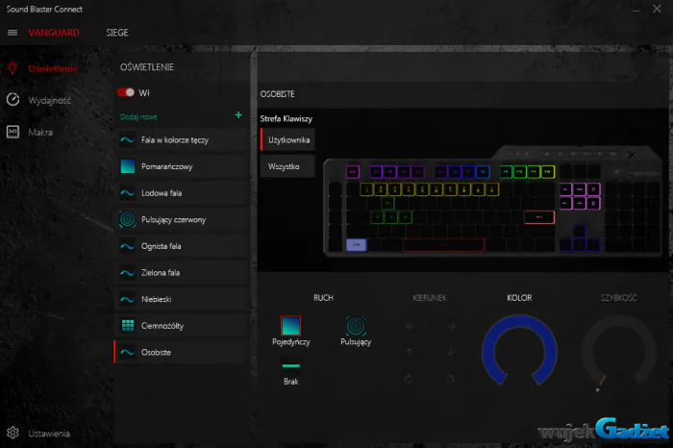Open the Wydajność gauge icon

pos(12,100)
